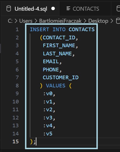Viewport: 120px width, 152px height.
Task: Click line number 1 in gutter
Action: [x=17, y=30]
